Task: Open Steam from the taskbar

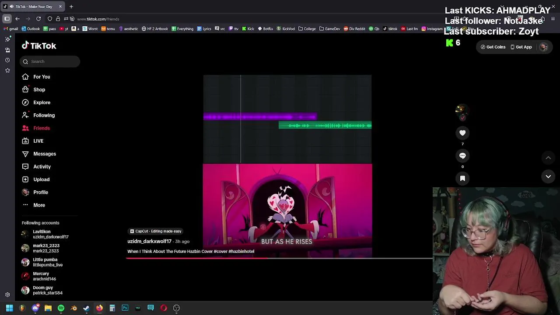Action: coord(86,308)
